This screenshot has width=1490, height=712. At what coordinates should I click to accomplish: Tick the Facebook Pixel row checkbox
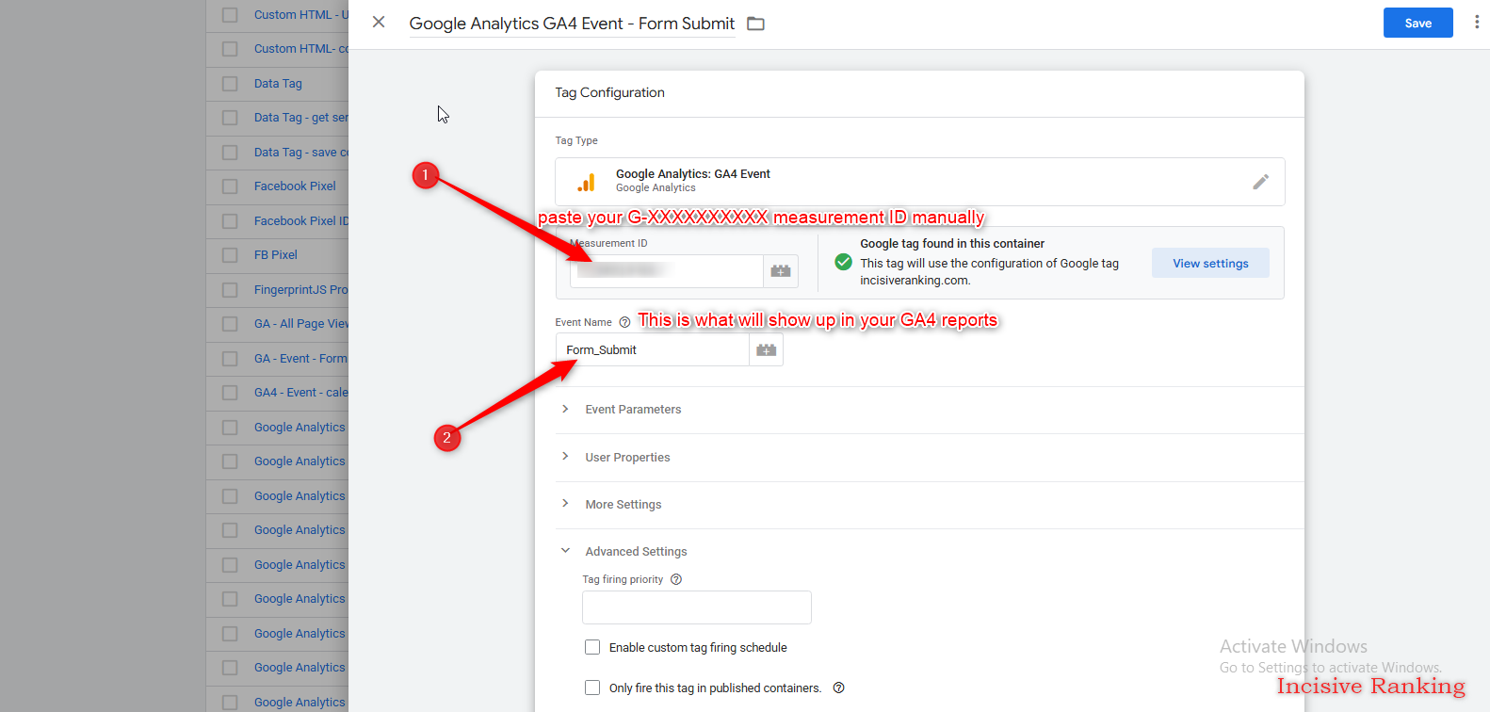point(230,186)
